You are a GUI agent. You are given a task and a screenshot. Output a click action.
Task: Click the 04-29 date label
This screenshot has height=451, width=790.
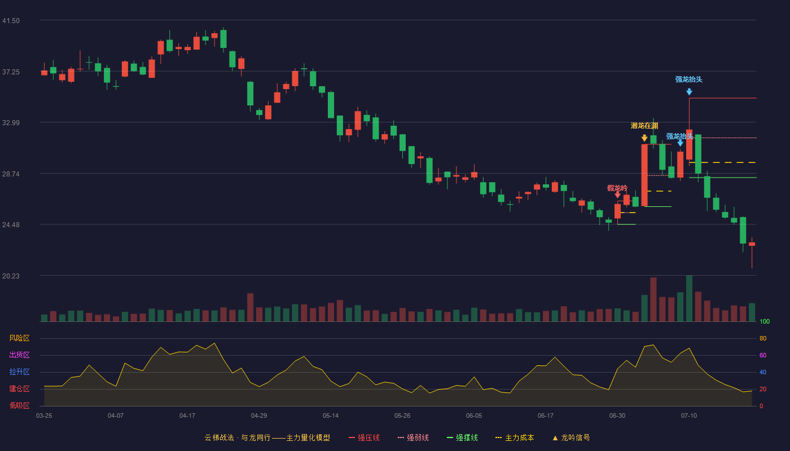click(259, 415)
